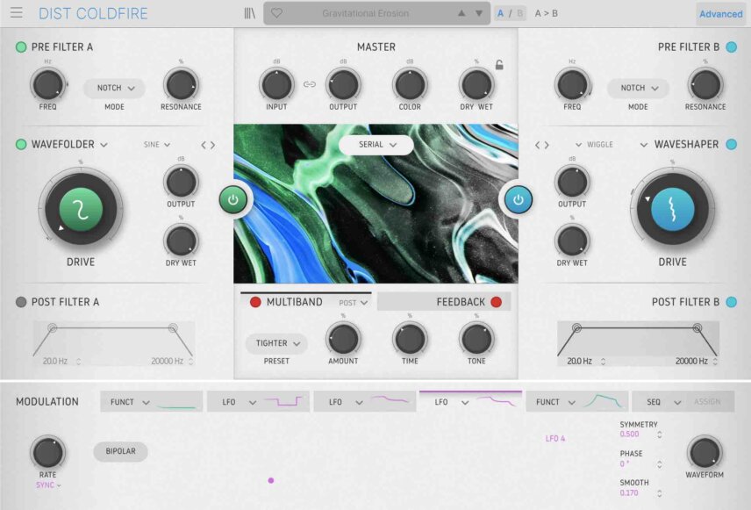Switch to the Multiband tab
751x510 pixels.
305,302
